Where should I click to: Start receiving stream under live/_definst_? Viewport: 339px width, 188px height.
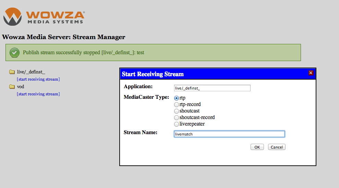click(x=38, y=79)
